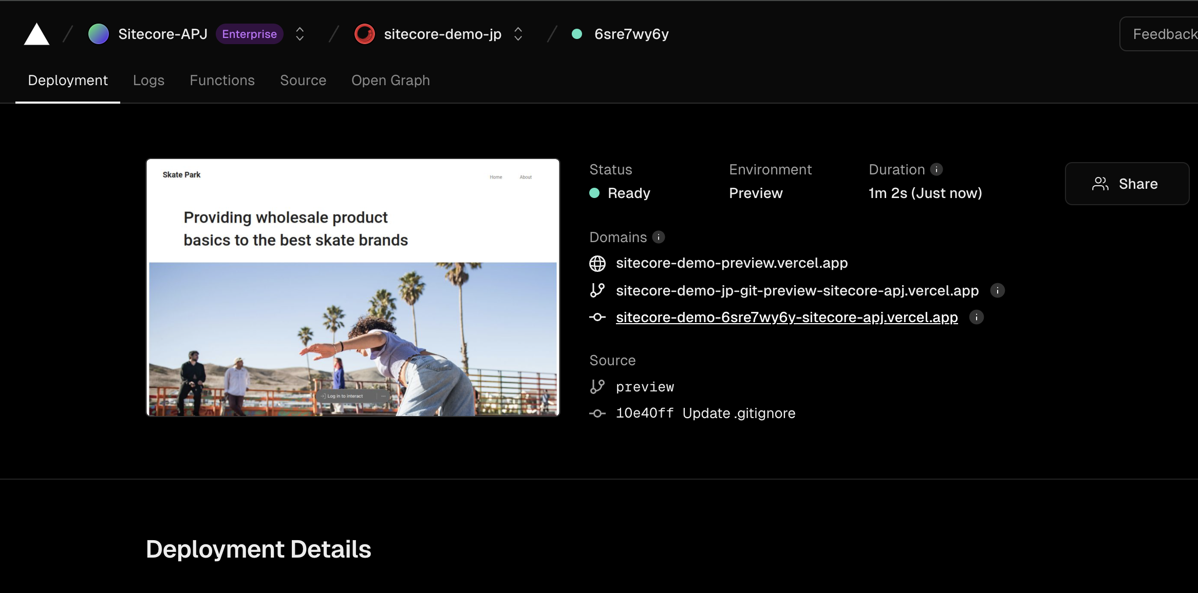Select the Source tab
The height and width of the screenshot is (593, 1198).
pyautogui.click(x=303, y=80)
